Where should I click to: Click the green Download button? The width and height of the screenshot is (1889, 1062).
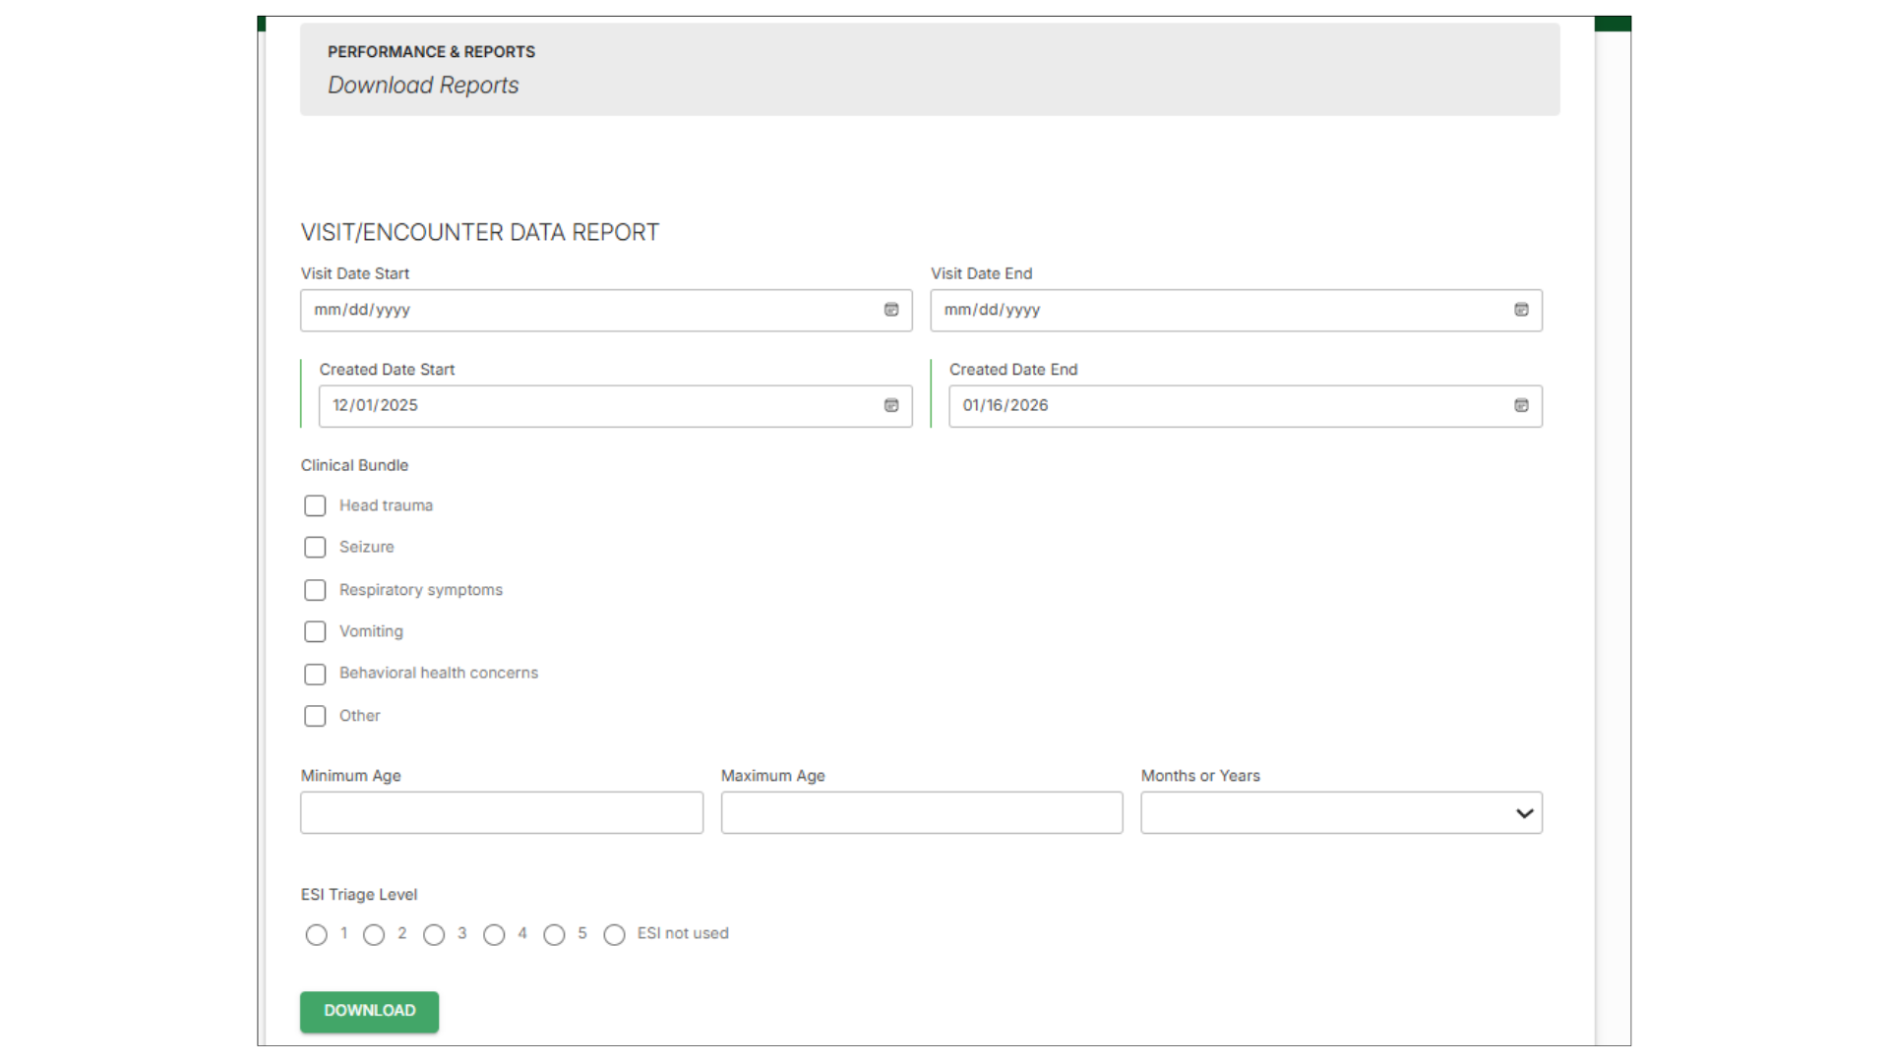pos(369,1011)
